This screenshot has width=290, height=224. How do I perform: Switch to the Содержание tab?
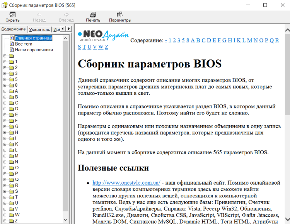pyautogui.click(x=14, y=29)
